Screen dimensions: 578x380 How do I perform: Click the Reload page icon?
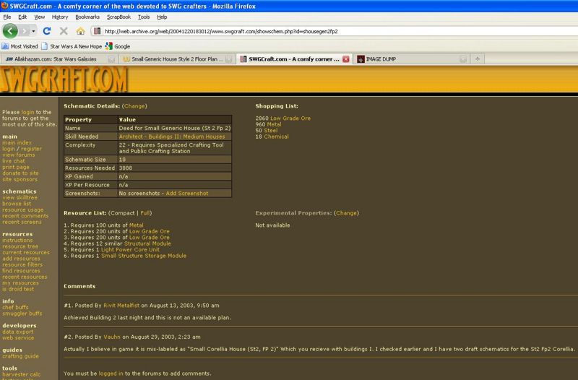click(47, 31)
